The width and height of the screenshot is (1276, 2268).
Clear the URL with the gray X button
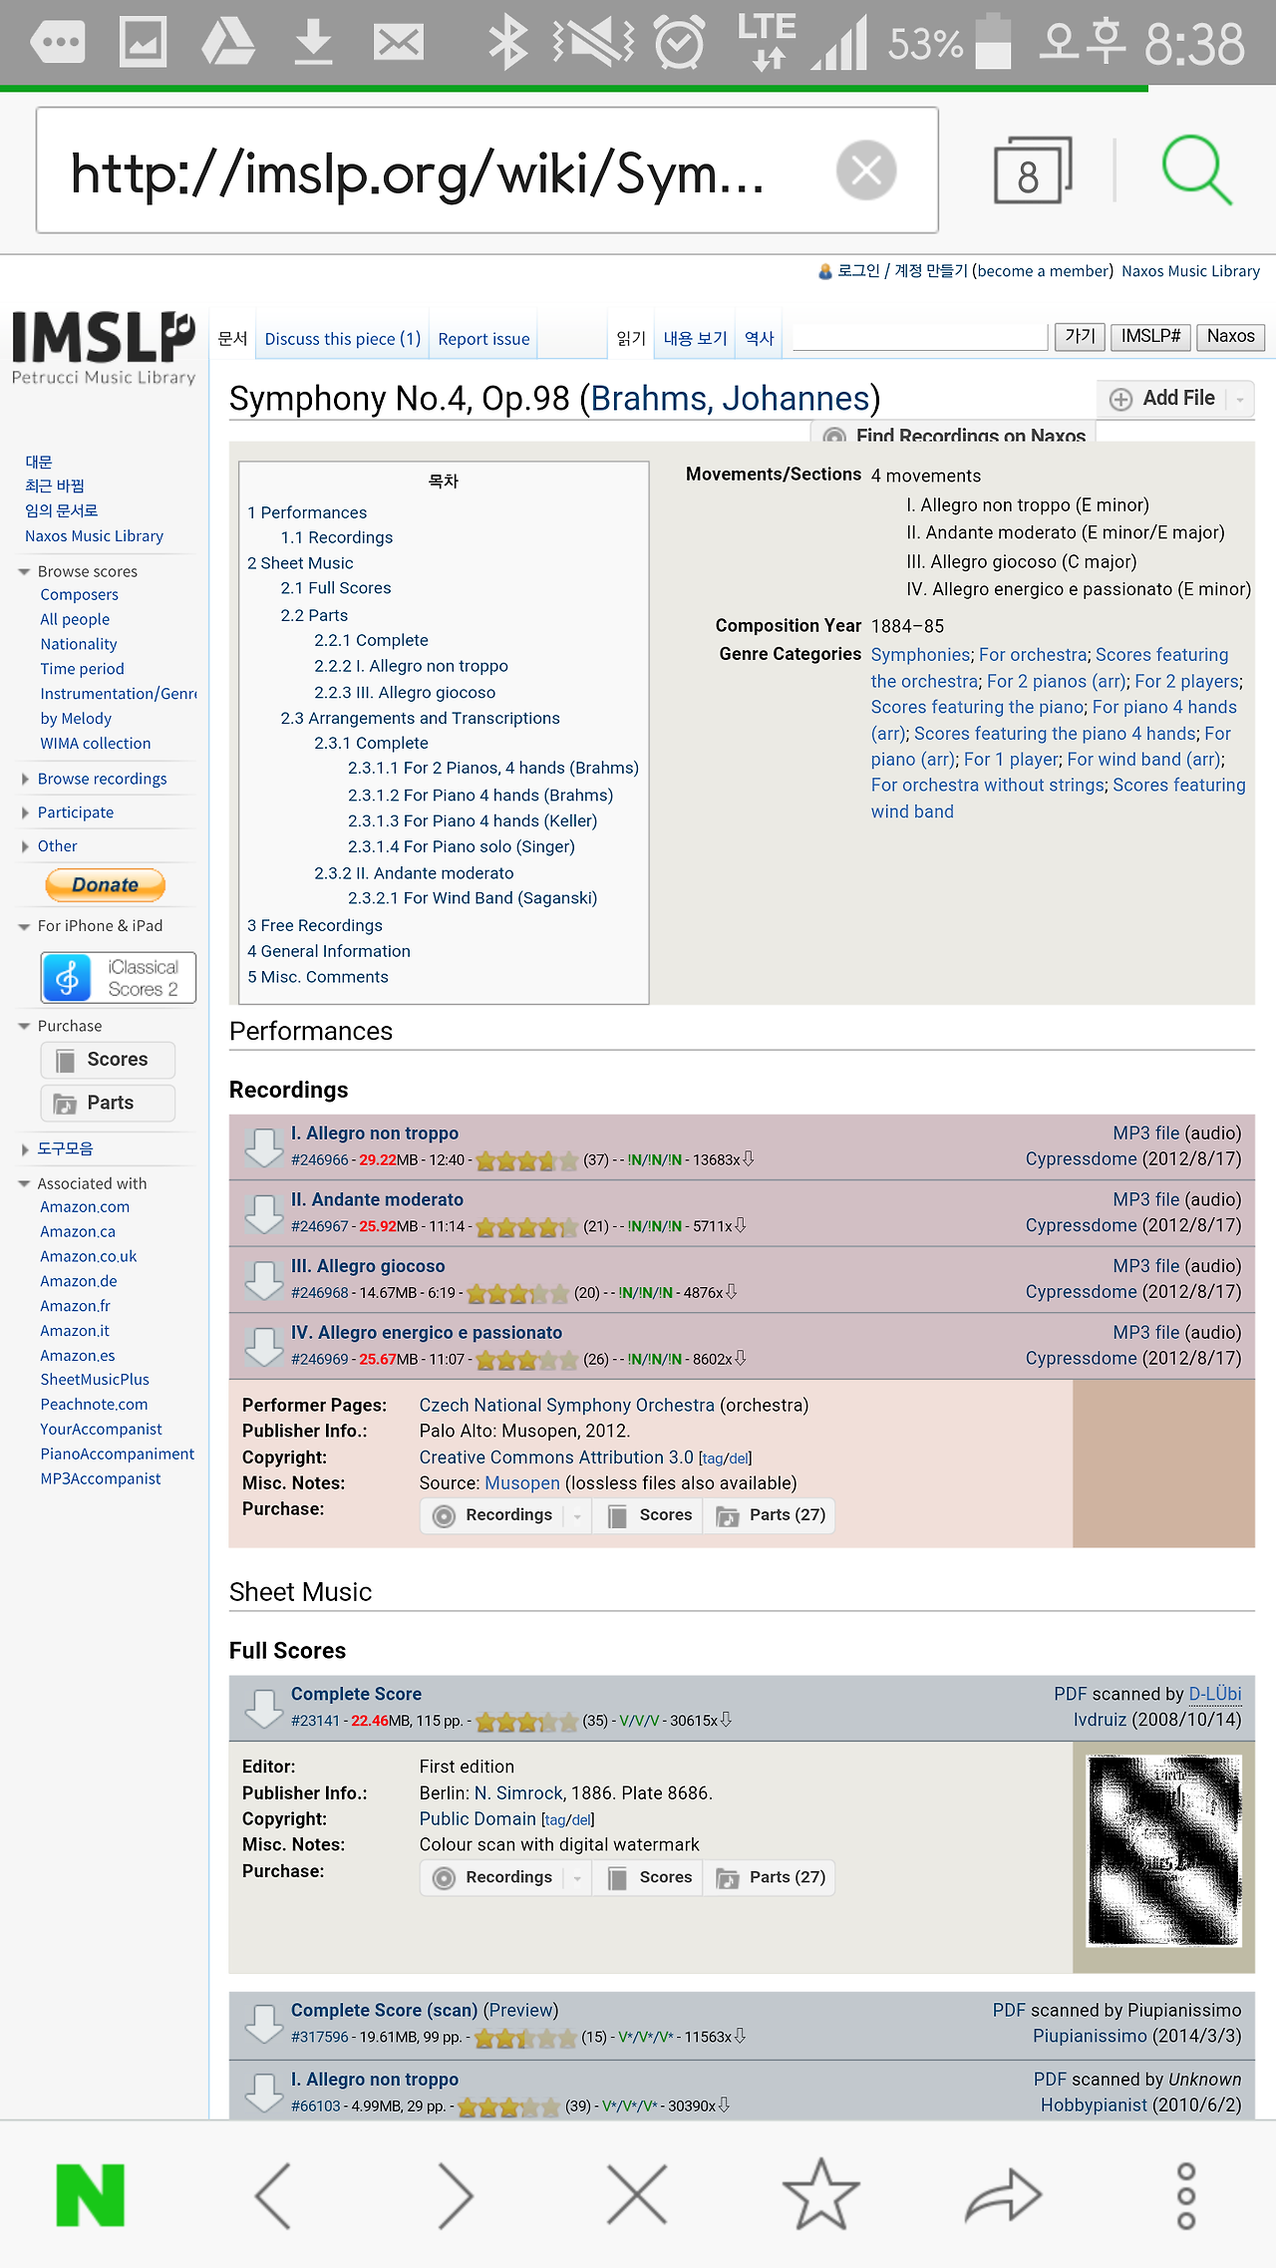(x=866, y=169)
